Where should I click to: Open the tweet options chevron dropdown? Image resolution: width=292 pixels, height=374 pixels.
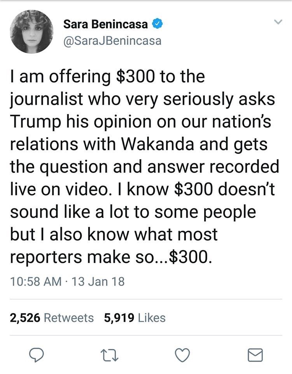(x=278, y=23)
